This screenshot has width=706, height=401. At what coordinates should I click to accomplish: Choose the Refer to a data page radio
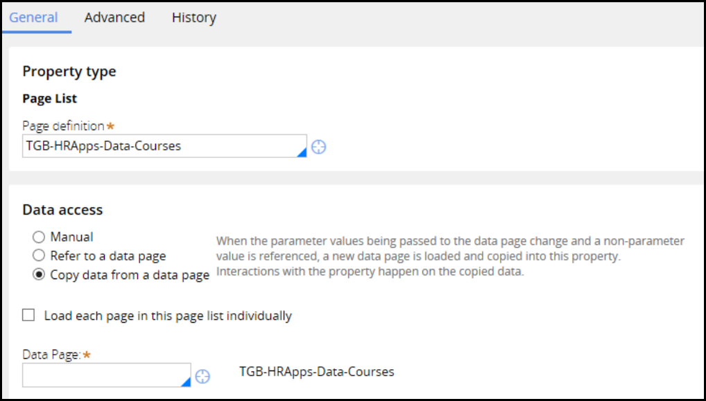(x=39, y=256)
